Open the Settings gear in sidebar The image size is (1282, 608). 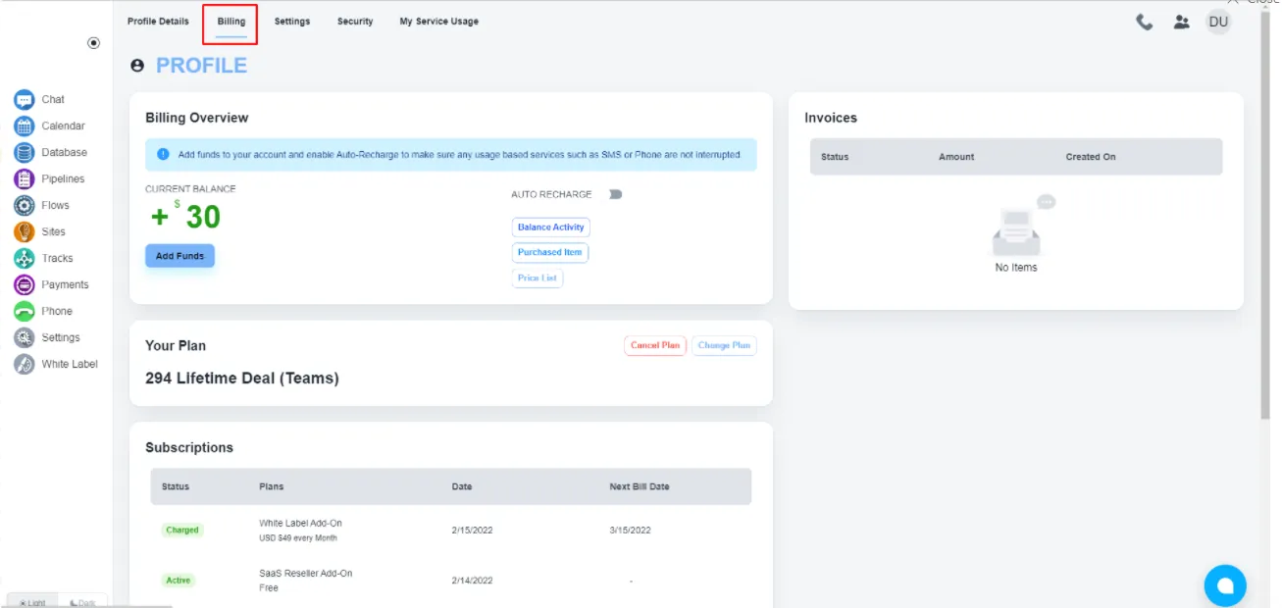click(25, 338)
